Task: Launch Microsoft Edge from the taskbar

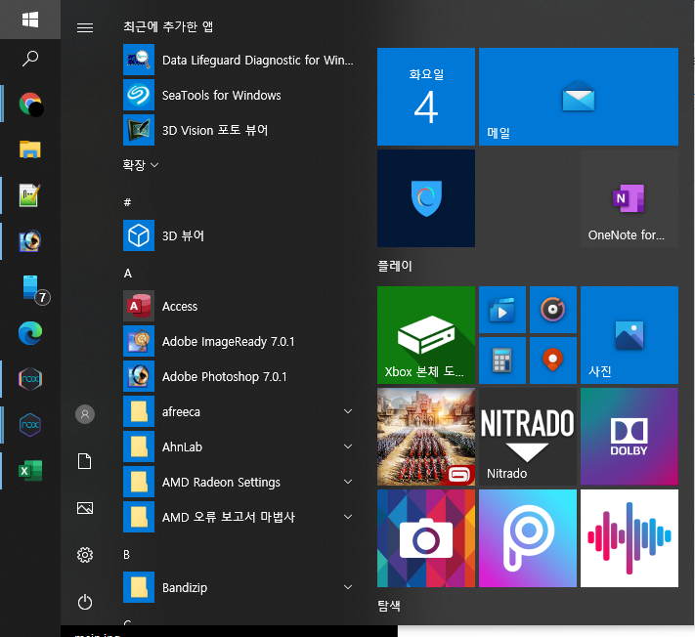Action: [x=30, y=333]
